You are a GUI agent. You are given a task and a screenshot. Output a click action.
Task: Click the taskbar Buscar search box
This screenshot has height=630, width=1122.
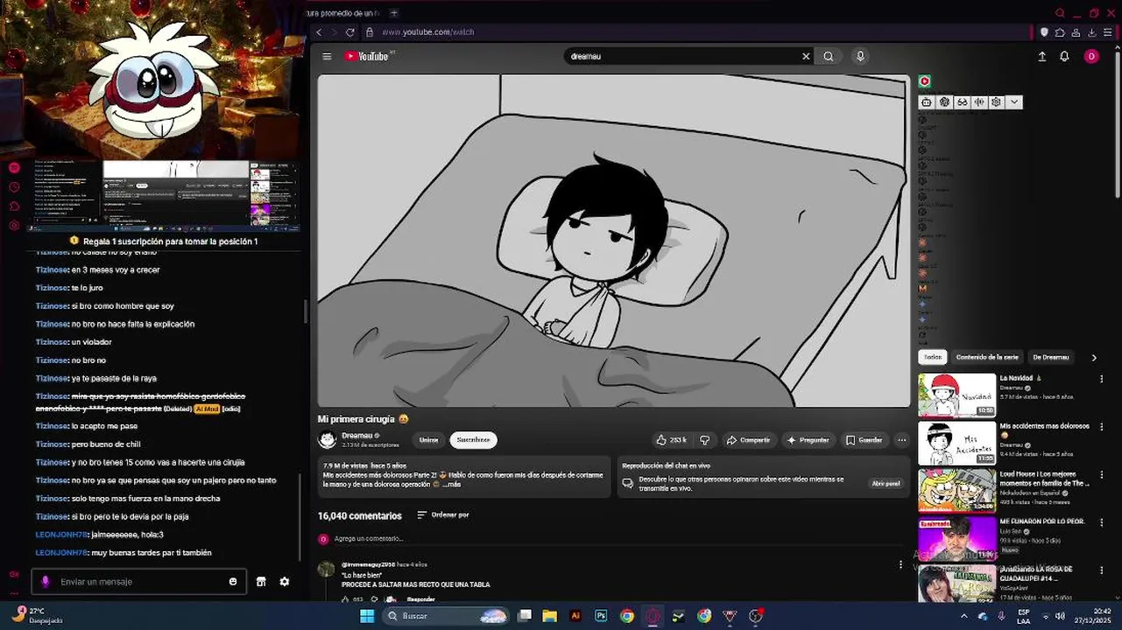point(447,616)
